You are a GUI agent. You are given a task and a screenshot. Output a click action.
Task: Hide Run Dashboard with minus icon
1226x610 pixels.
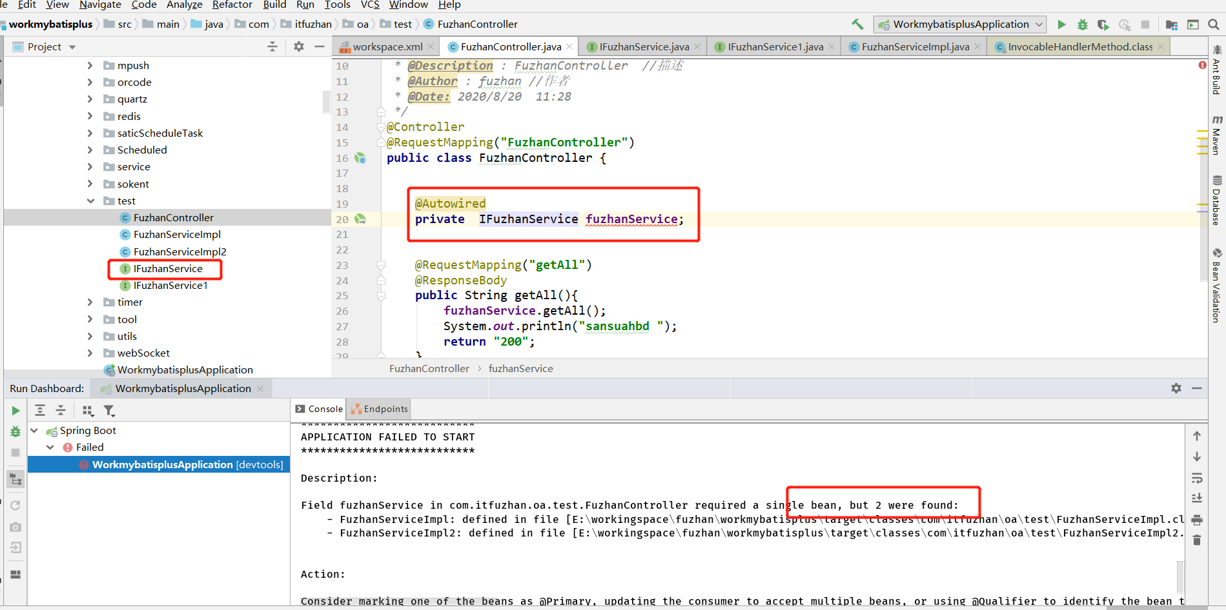[x=1197, y=388]
